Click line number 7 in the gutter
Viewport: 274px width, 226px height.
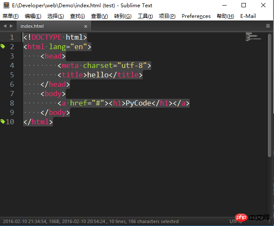pos(12,94)
